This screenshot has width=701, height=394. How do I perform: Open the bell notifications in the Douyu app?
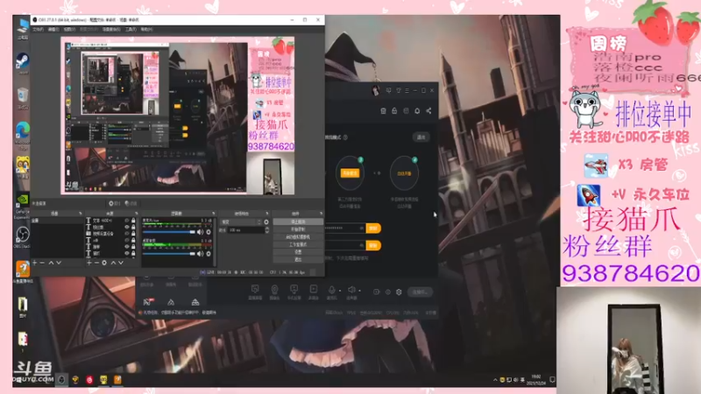point(417,111)
